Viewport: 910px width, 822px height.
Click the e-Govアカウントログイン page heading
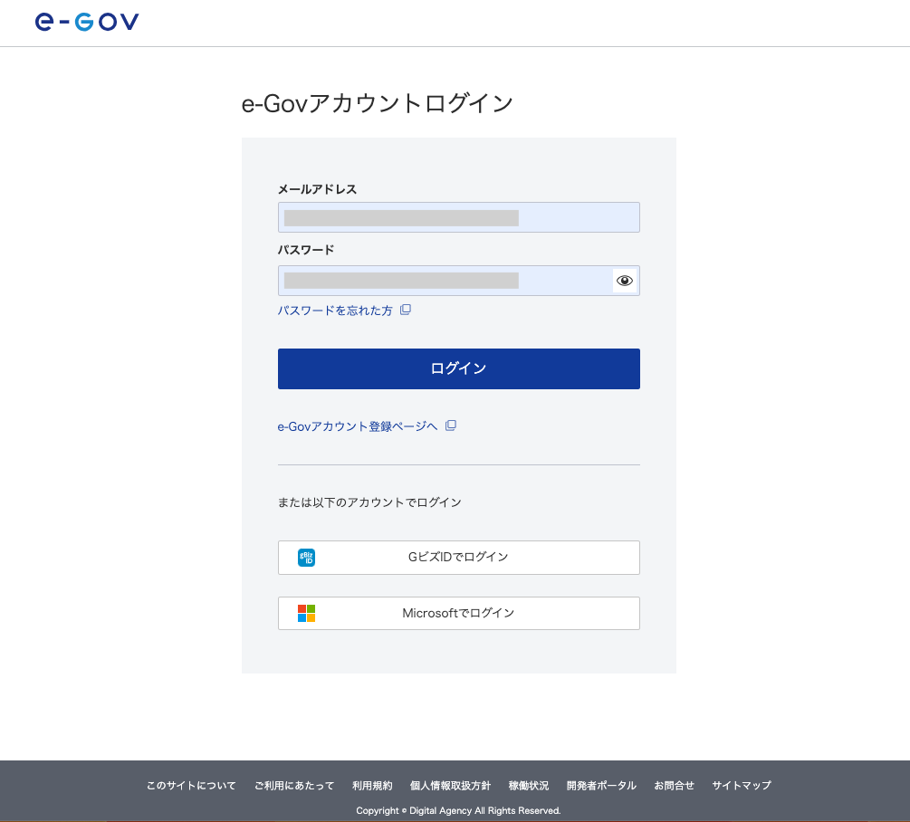pyautogui.click(x=378, y=104)
